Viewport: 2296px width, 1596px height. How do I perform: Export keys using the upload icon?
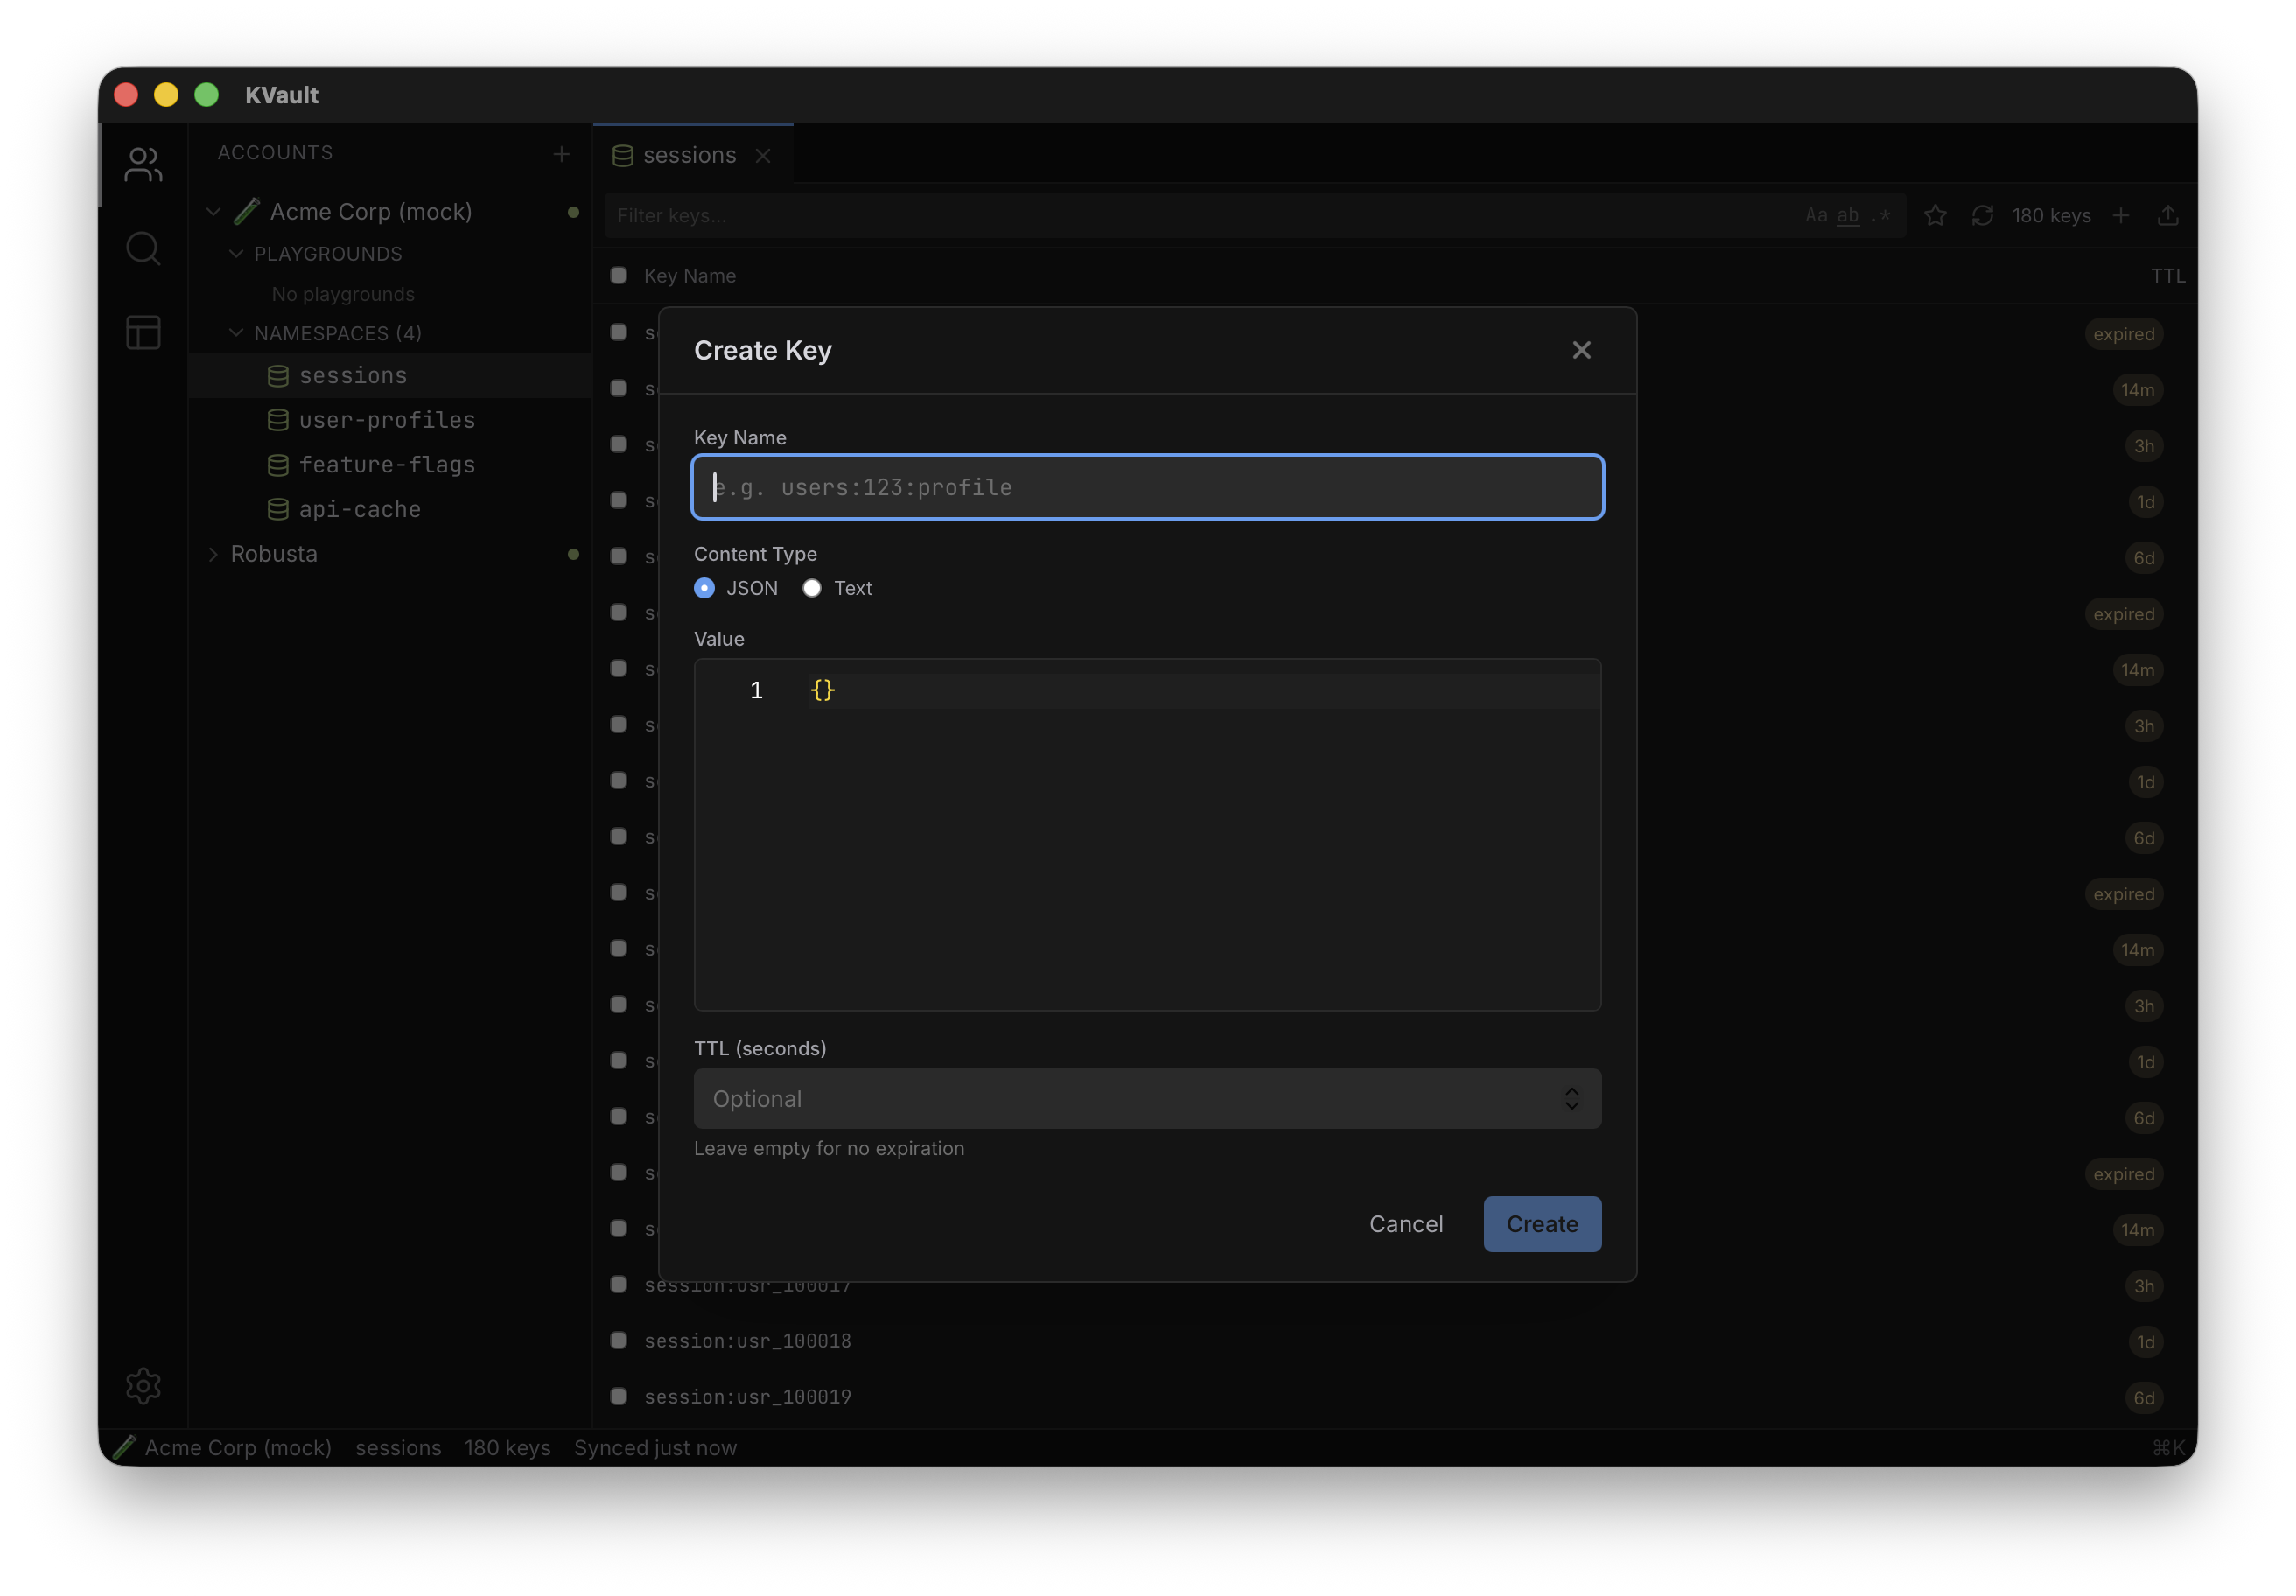coord(2169,215)
